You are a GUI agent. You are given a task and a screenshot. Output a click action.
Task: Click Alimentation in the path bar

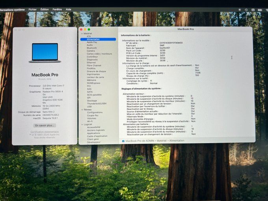tap(177, 140)
